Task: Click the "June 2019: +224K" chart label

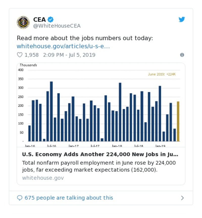Action: click(162, 74)
